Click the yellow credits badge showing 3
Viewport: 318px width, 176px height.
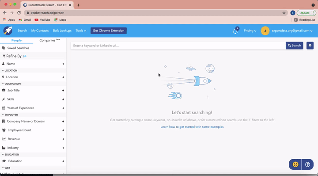pos(265,31)
